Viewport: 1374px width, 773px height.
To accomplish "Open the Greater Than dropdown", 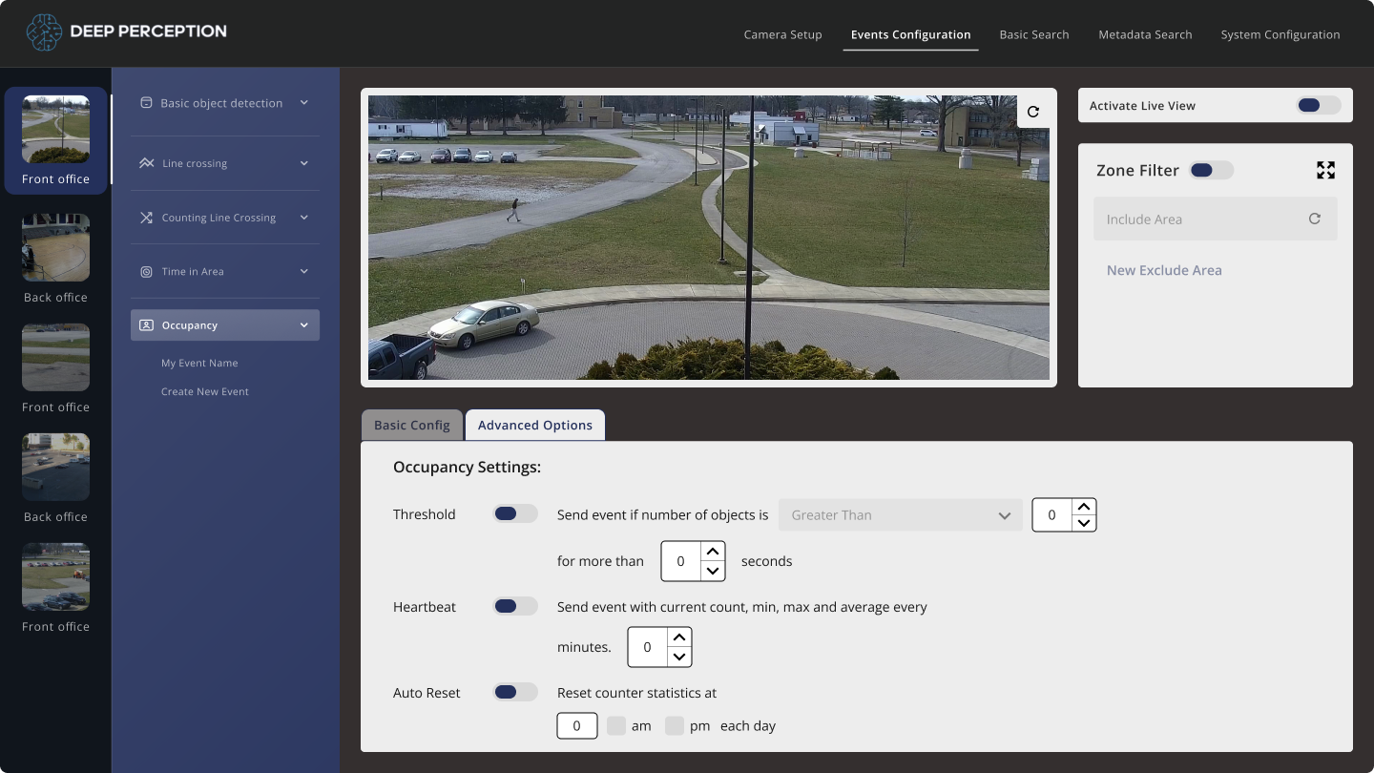I will coord(901,514).
